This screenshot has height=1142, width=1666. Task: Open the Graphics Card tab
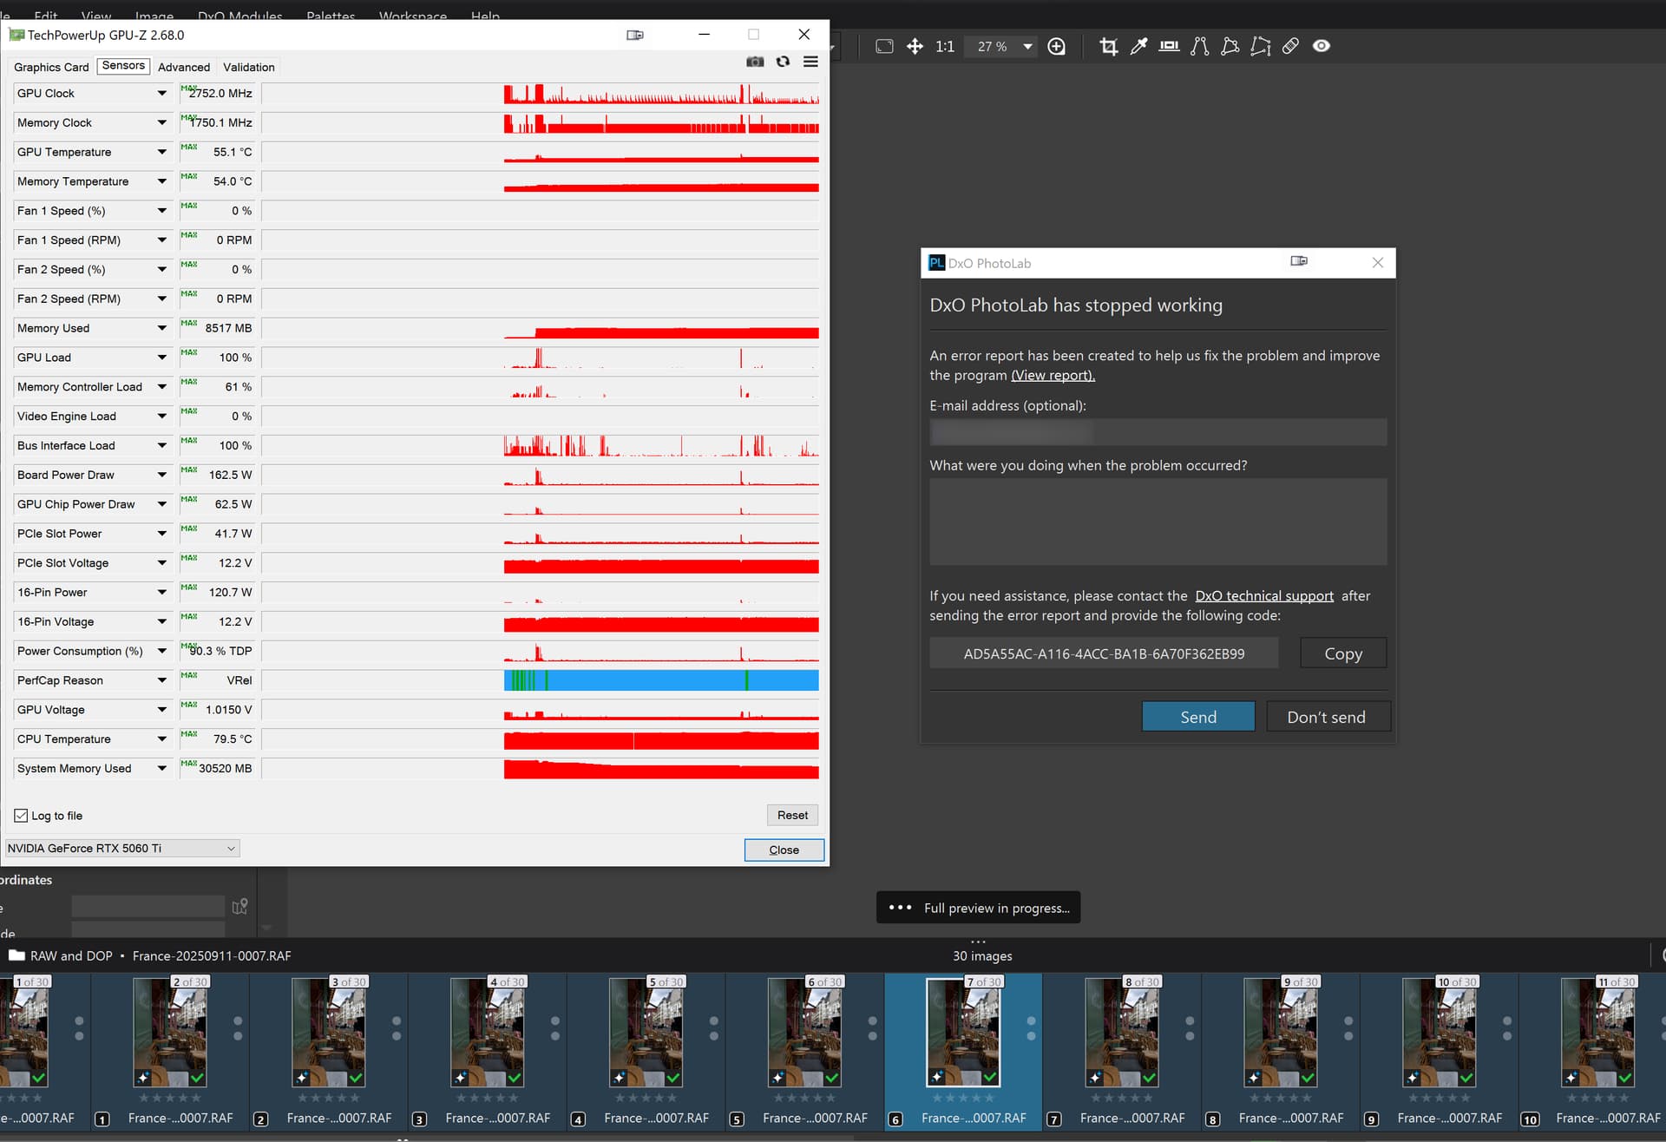tap(51, 67)
